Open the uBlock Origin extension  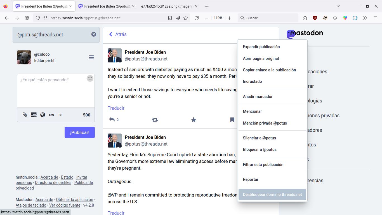pos(315,18)
